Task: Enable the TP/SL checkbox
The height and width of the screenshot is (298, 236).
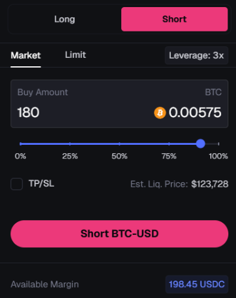Action: pos(17,184)
